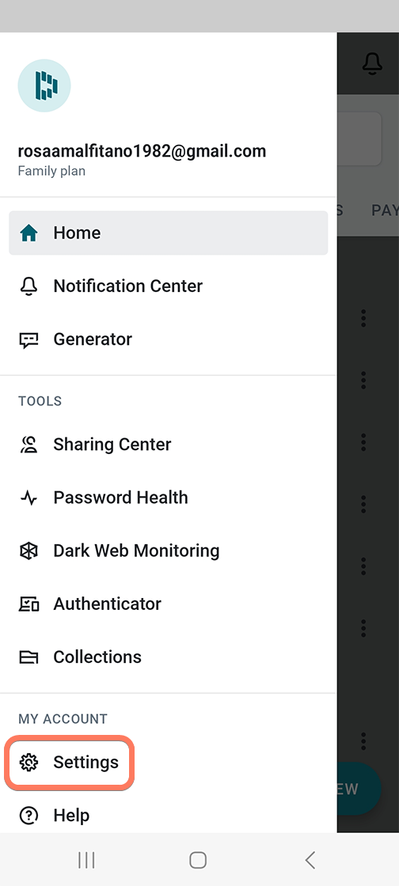Click the Password Health pulse icon

pyautogui.click(x=28, y=498)
